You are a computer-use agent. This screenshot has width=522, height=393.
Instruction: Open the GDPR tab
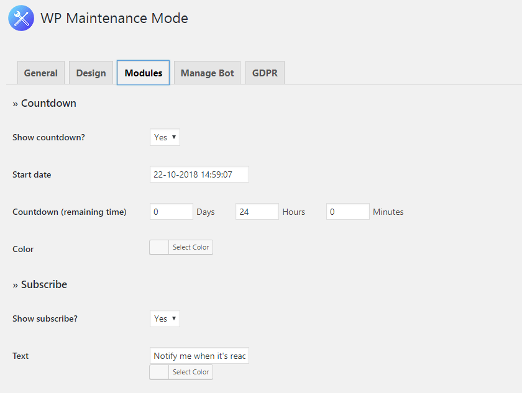(x=265, y=73)
